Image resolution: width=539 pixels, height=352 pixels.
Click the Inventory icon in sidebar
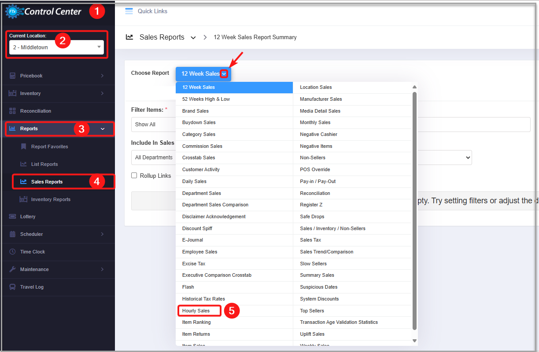point(12,93)
